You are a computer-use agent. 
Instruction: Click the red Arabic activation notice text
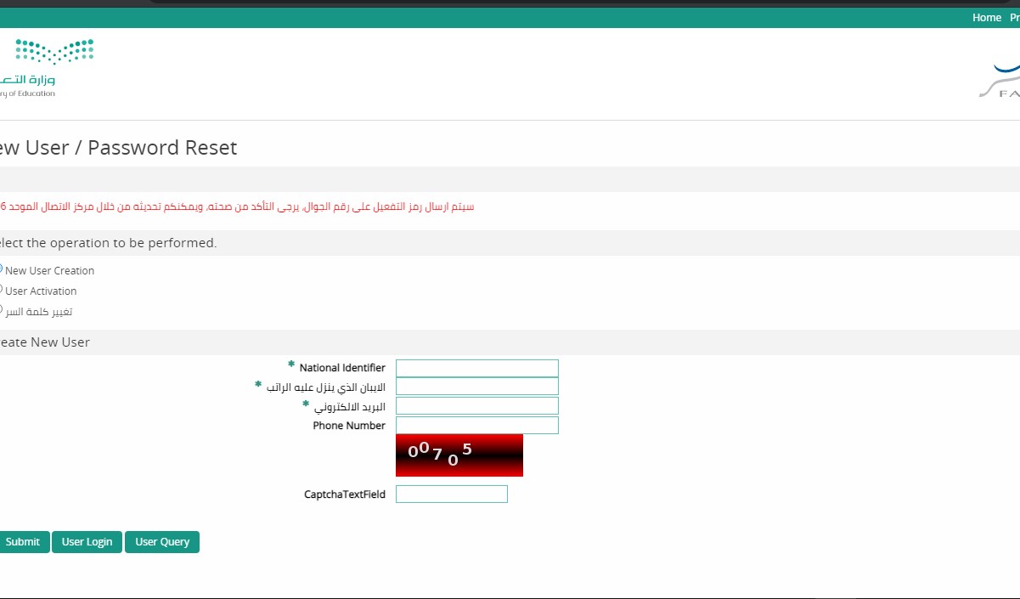tap(237, 206)
